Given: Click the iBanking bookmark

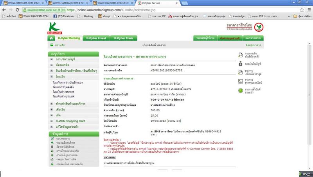Looking at the screenshot, I should [x=86, y=16].
